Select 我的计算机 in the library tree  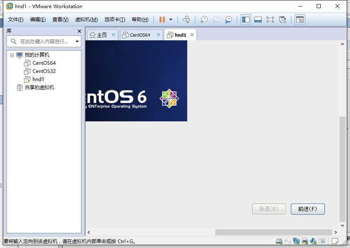tap(37, 55)
